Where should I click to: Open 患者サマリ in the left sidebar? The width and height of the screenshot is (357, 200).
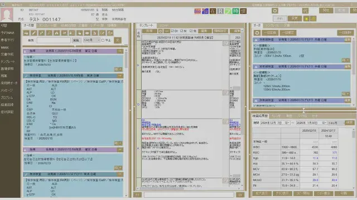pos(7,40)
